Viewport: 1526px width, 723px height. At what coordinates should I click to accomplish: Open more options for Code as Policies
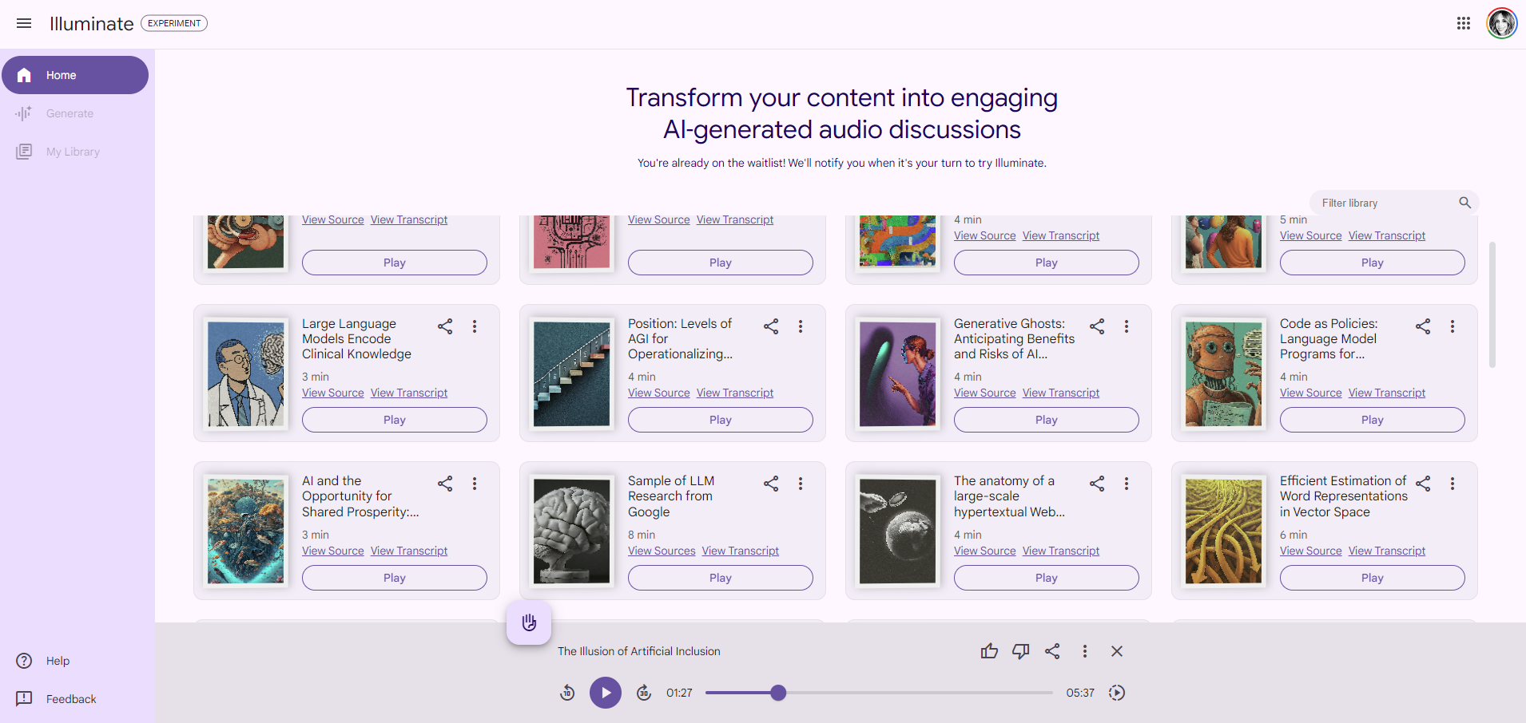pos(1452,326)
